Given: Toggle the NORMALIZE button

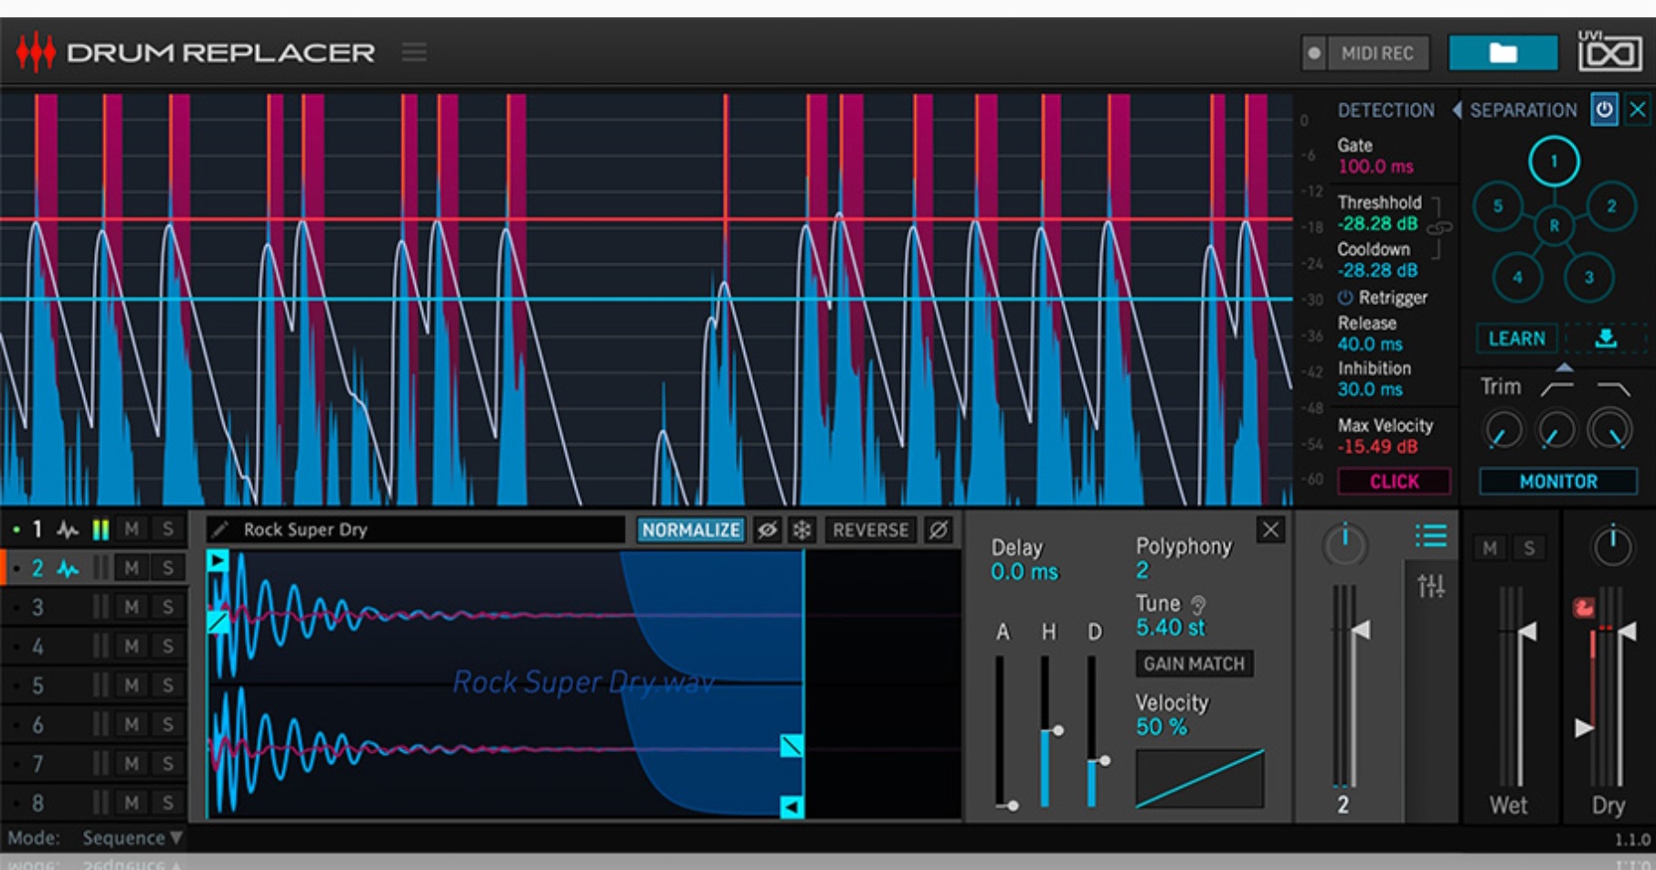Looking at the screenshot, I should point(690,530).
